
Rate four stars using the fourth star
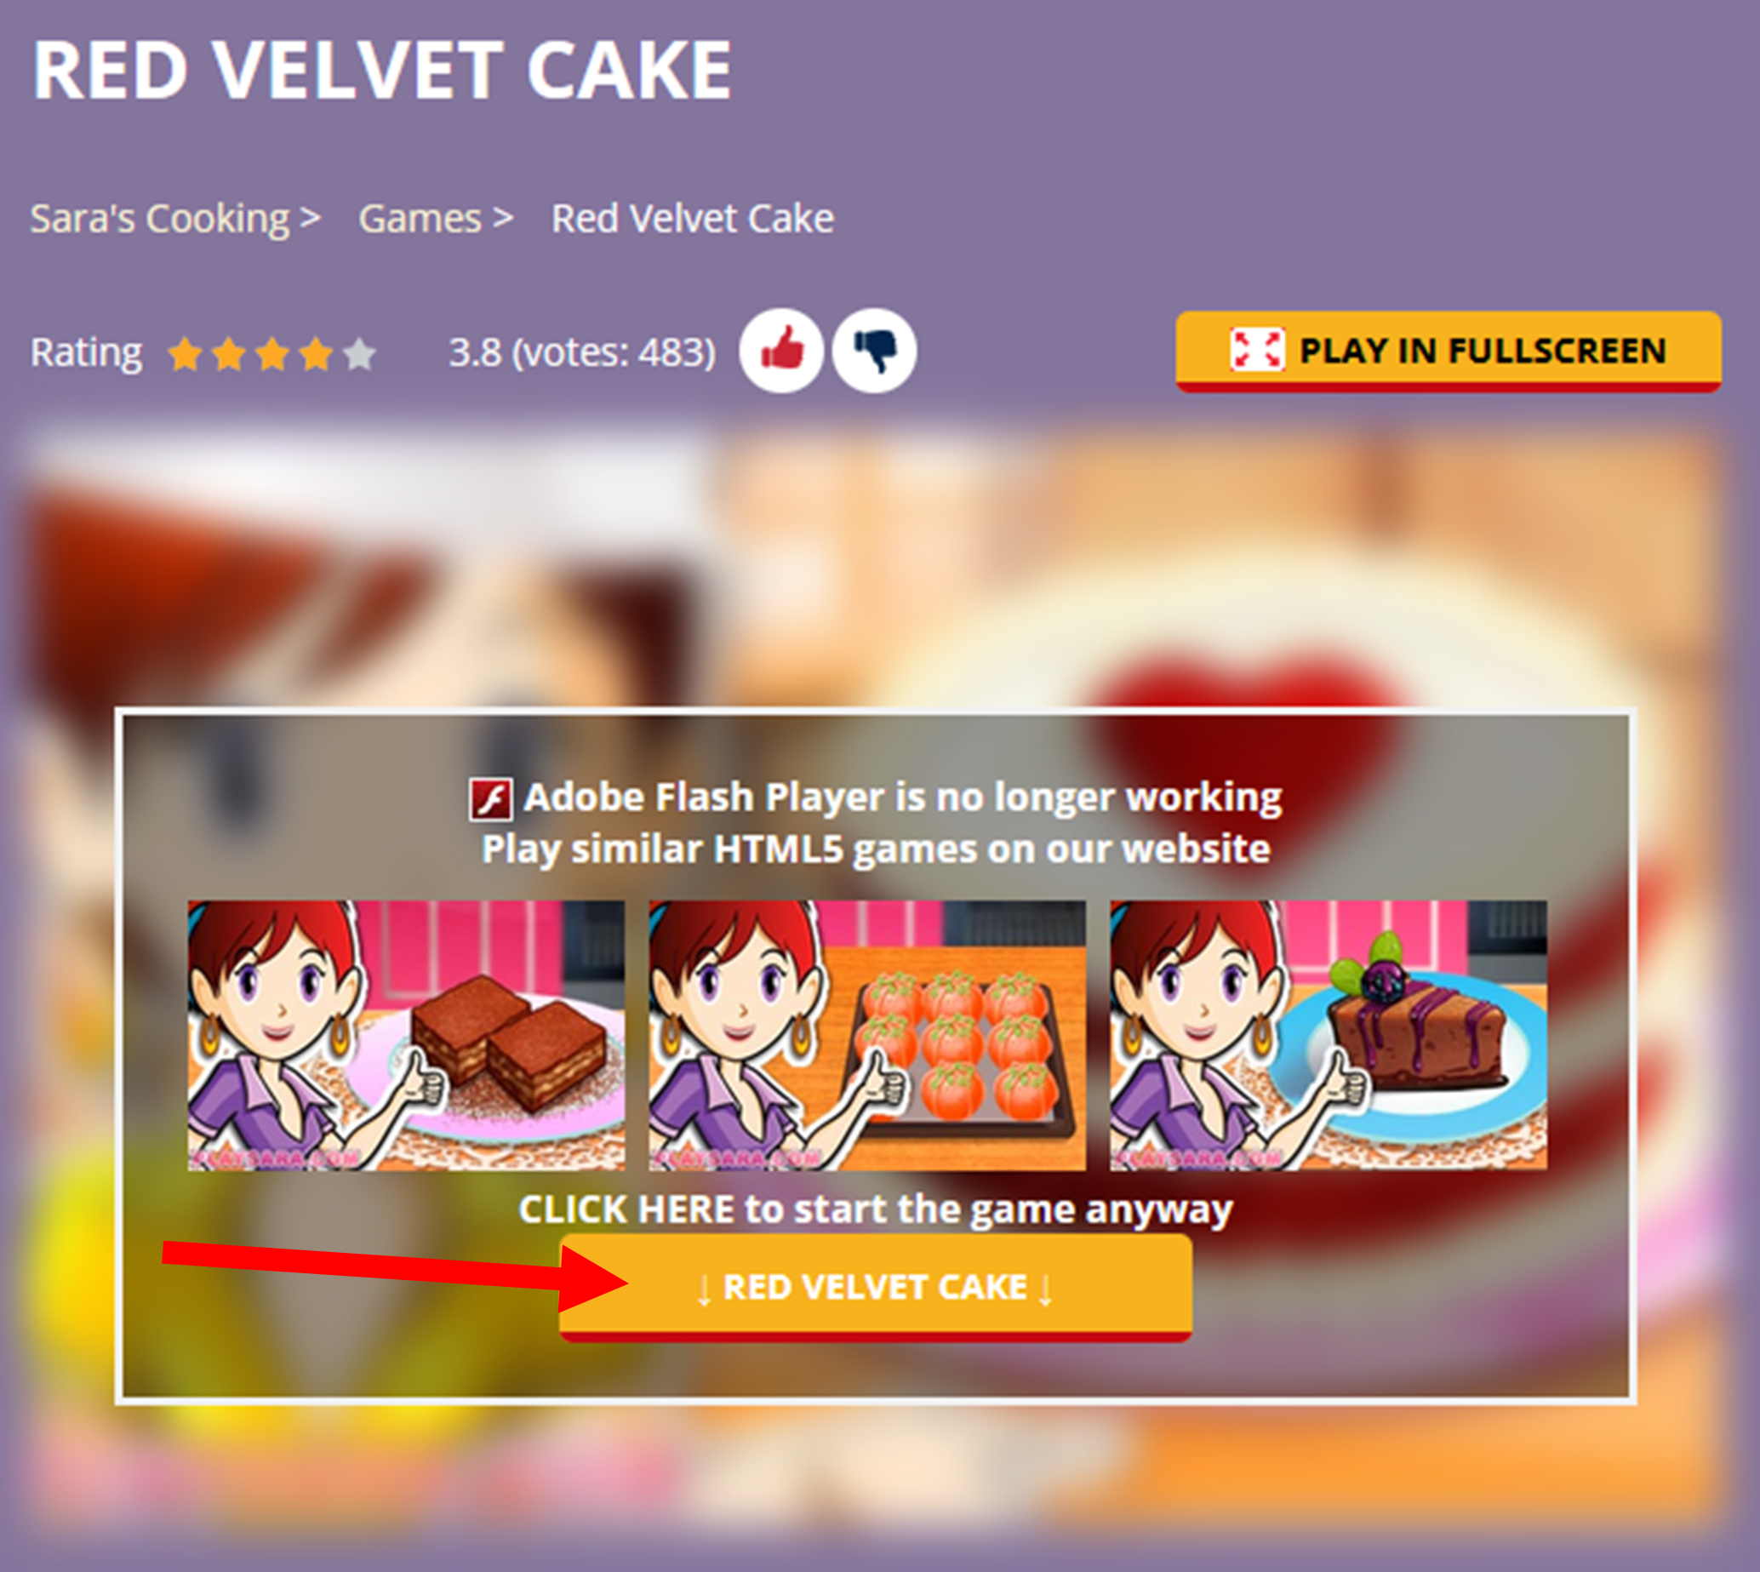click(316, 354)
